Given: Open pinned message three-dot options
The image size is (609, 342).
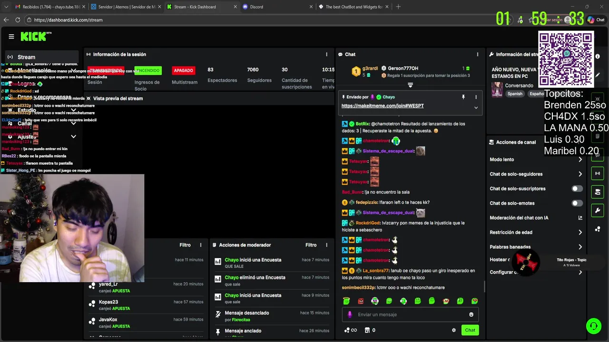Looking at the screenshot, I should (476, 97).
